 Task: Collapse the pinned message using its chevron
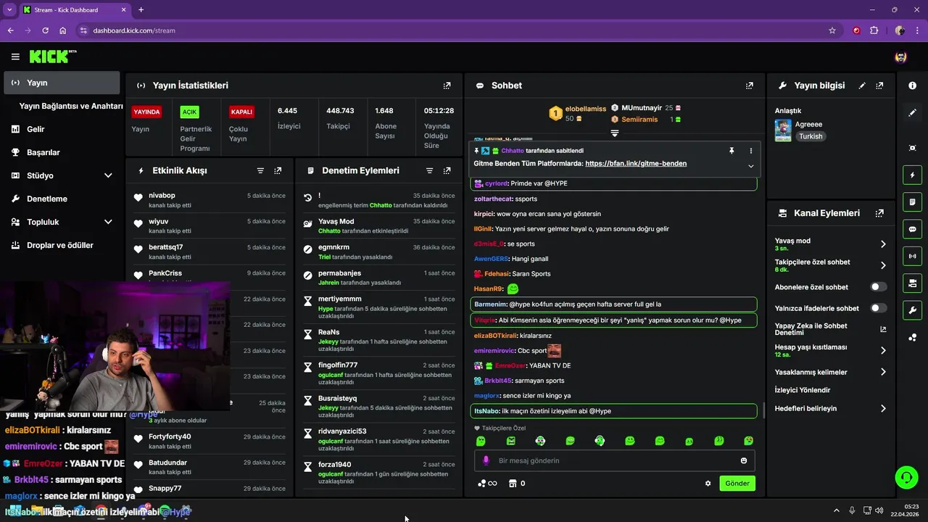[750, 166]
